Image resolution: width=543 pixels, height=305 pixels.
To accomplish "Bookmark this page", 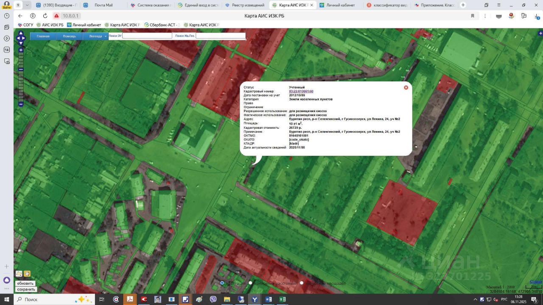I will tap(473, 16).
